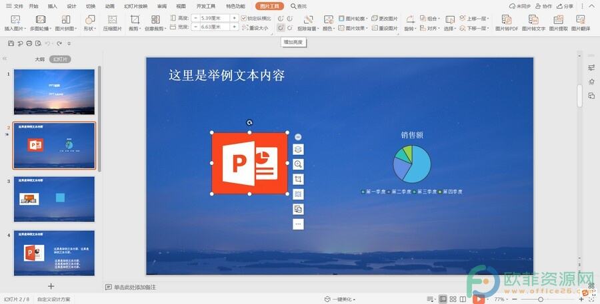Switch to the 幻灯片放映 slideshow tab

(136, 6)
